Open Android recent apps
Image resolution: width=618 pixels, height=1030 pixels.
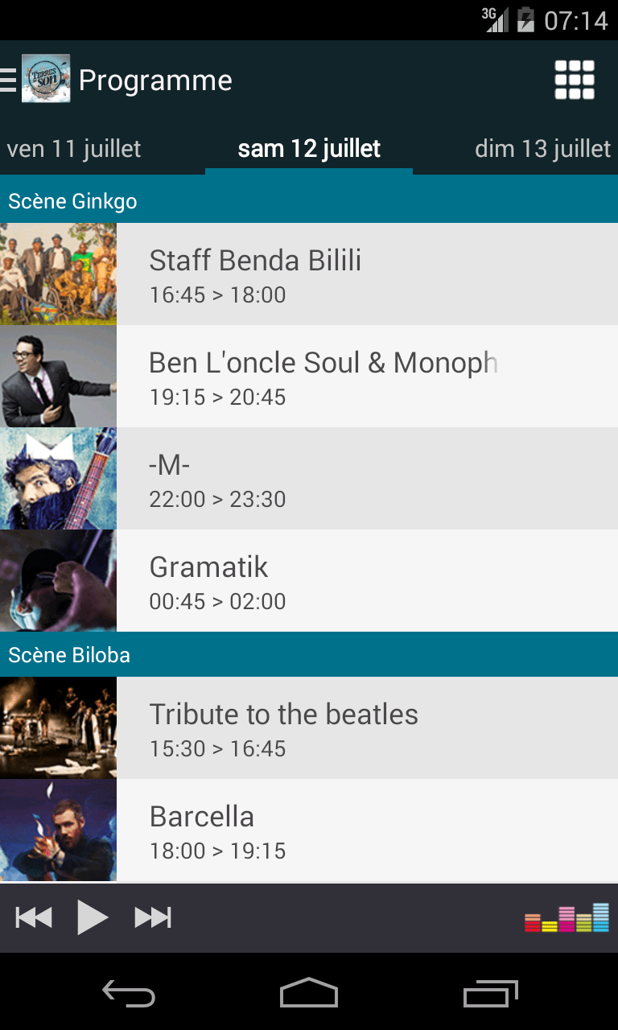[491, 993]
